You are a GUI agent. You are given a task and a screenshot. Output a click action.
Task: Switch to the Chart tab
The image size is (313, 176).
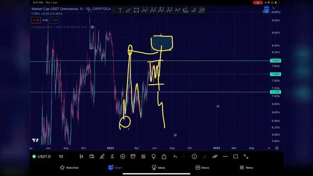tap(115, 168)
